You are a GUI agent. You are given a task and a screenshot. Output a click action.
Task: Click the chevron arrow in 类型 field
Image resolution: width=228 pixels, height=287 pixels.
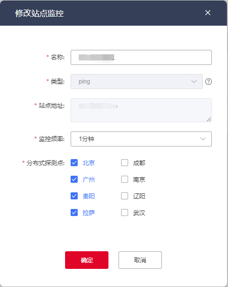[x=194, y=82]
